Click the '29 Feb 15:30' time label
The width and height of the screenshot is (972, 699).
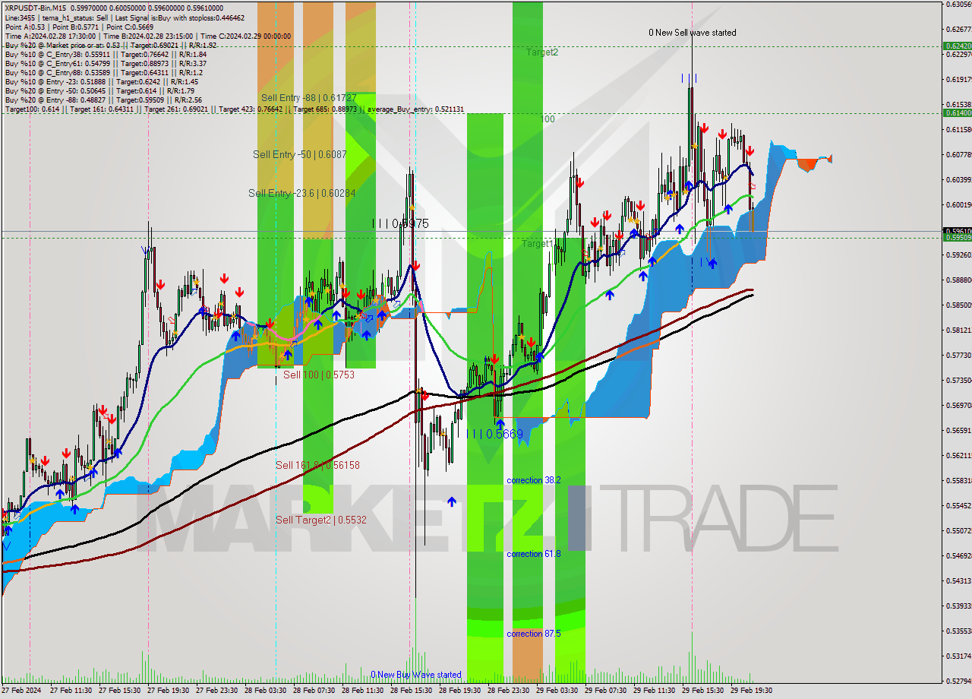(x=702, y=691)
